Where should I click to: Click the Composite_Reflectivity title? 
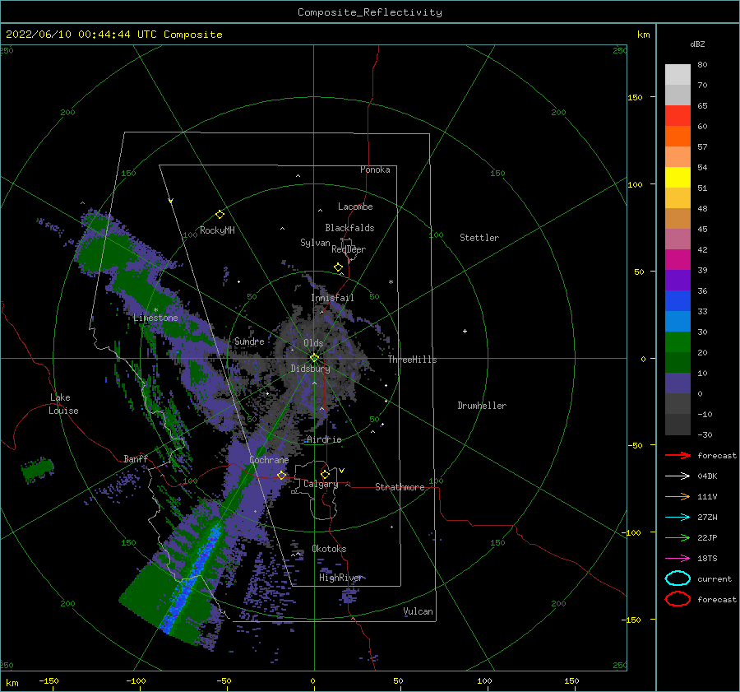(370, 12)
